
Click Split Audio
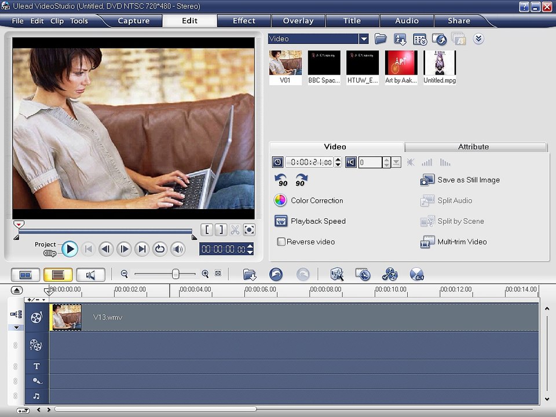(446, 201)
